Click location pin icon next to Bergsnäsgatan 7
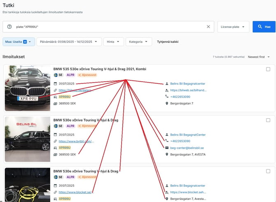 click(x=167, y=103)
